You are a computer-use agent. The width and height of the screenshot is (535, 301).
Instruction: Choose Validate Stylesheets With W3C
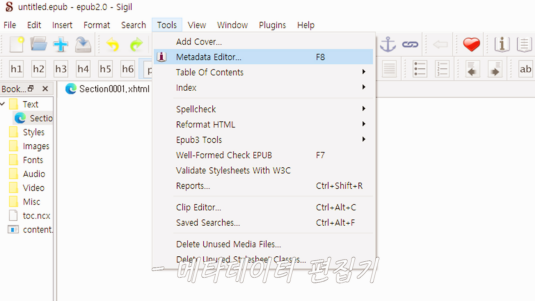click(263, 171)
